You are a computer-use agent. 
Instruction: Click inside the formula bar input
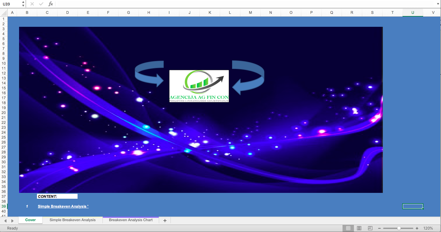(245, 4)
